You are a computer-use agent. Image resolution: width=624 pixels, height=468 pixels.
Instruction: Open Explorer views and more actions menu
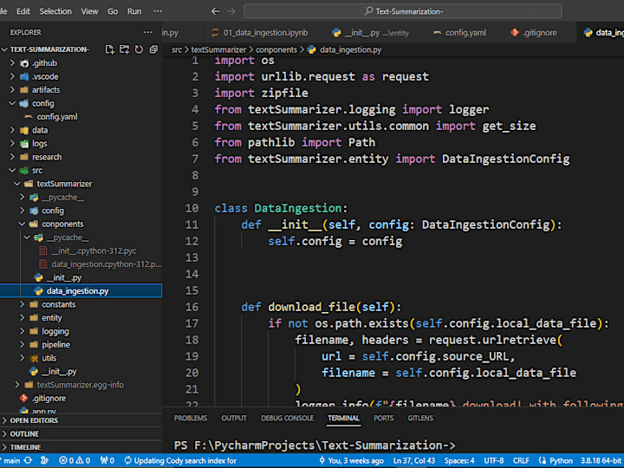click(x=148, y=32)
